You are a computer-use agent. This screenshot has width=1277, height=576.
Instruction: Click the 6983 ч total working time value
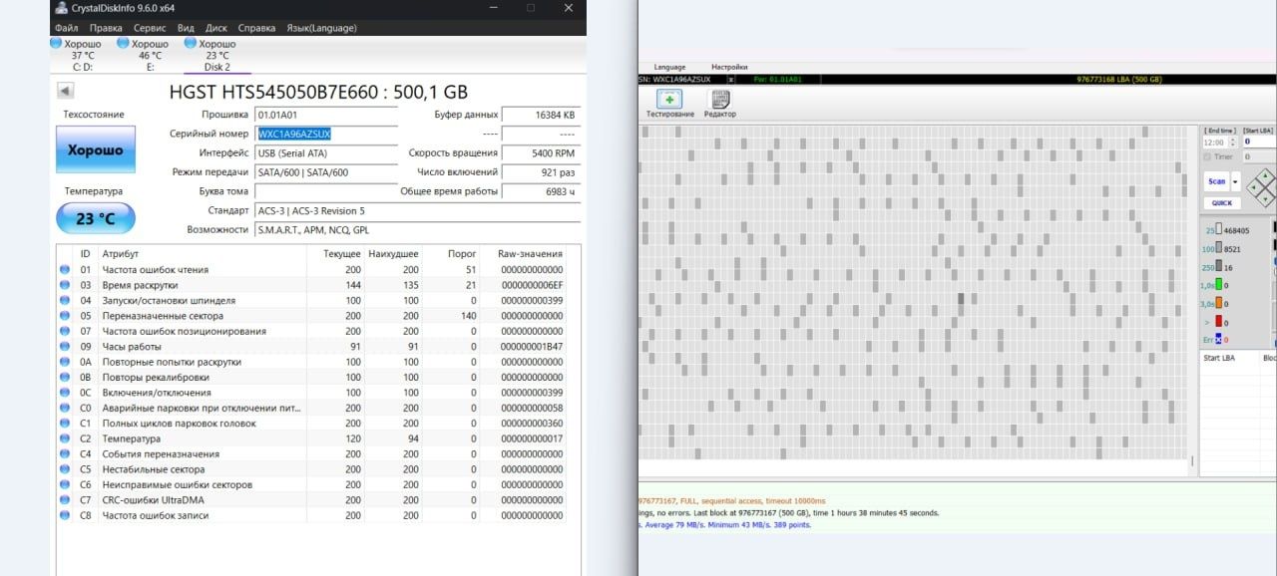[x=540, y=191]
